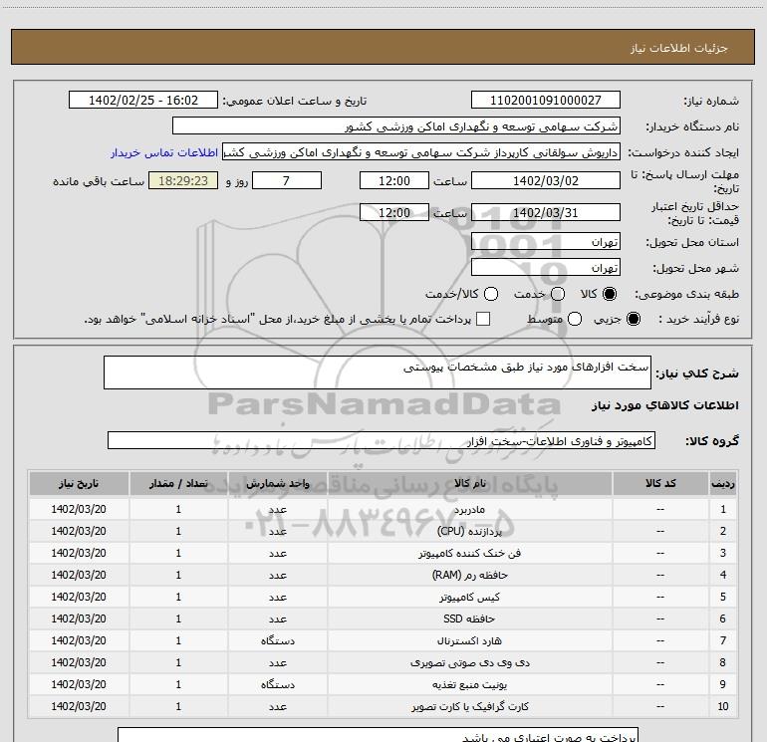
Task: Click the شماره نیاز field 1102001091000027
Action: click(546, 101)
